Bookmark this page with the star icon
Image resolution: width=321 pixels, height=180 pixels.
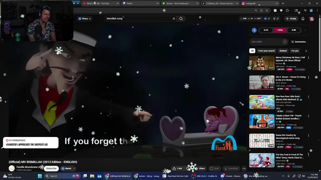267,10
